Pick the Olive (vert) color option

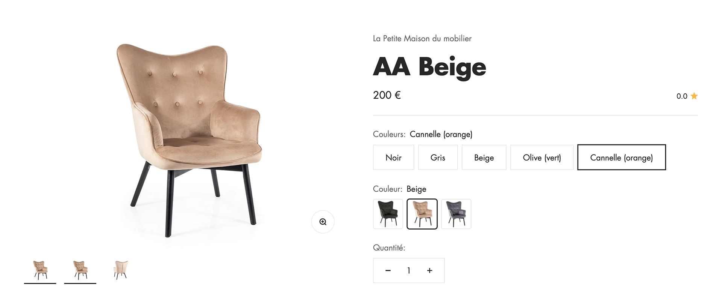click(x=542, y=158)
